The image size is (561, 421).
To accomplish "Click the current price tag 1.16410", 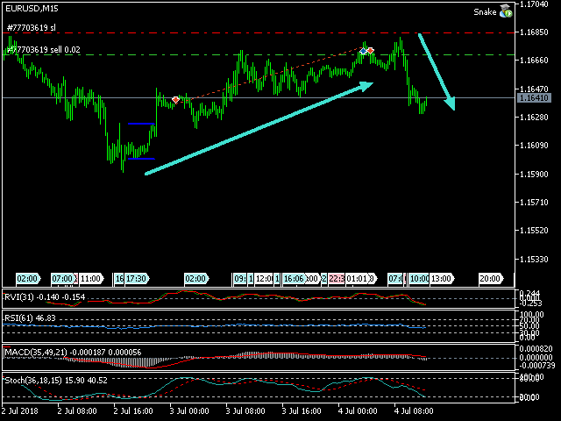I will [x=534, y=97].
